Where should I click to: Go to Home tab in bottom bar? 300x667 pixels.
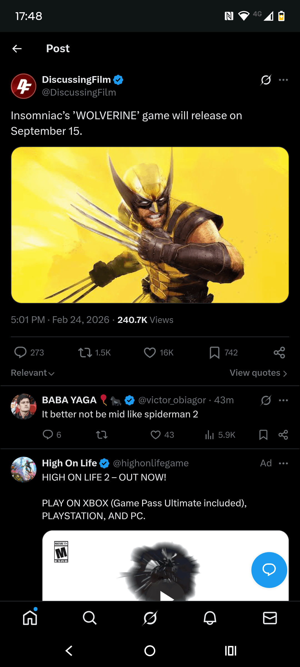30,618
